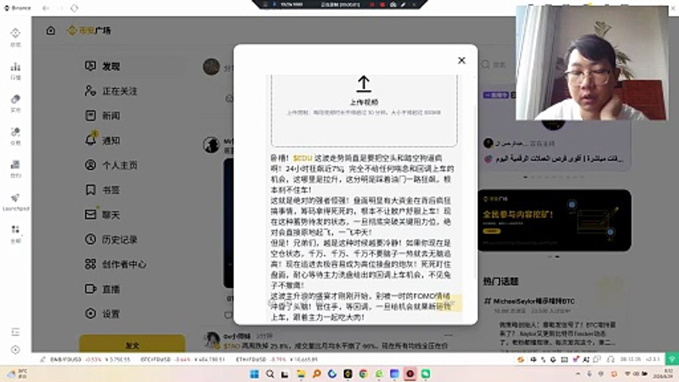679x382 pixels.
Task: Click the 聊天 chat envelope icon
Action: 91,214
